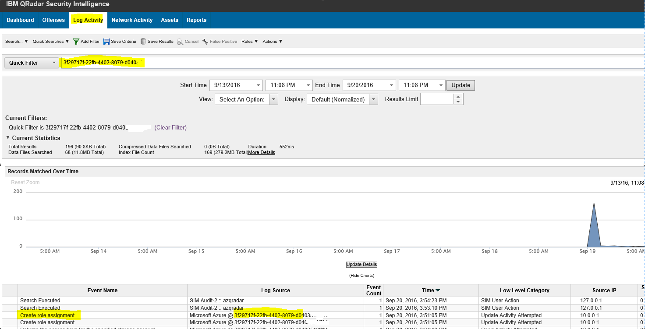Click the Results Limit input field
This screenshot has width=645, height=329.
click(436, 99)
